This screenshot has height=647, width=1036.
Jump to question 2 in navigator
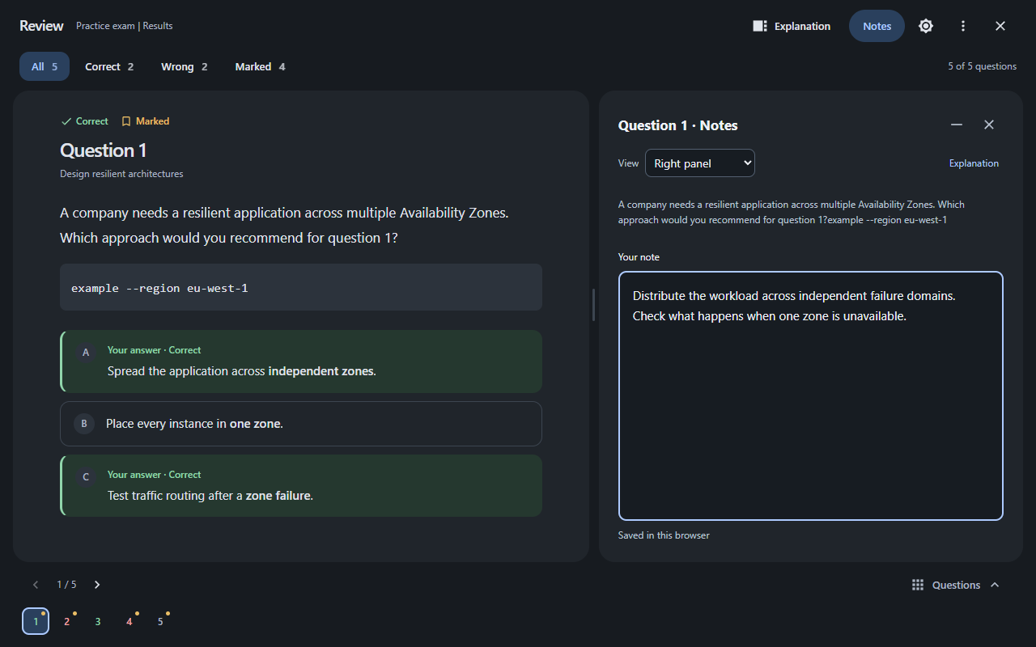click(x=66, y=621)
